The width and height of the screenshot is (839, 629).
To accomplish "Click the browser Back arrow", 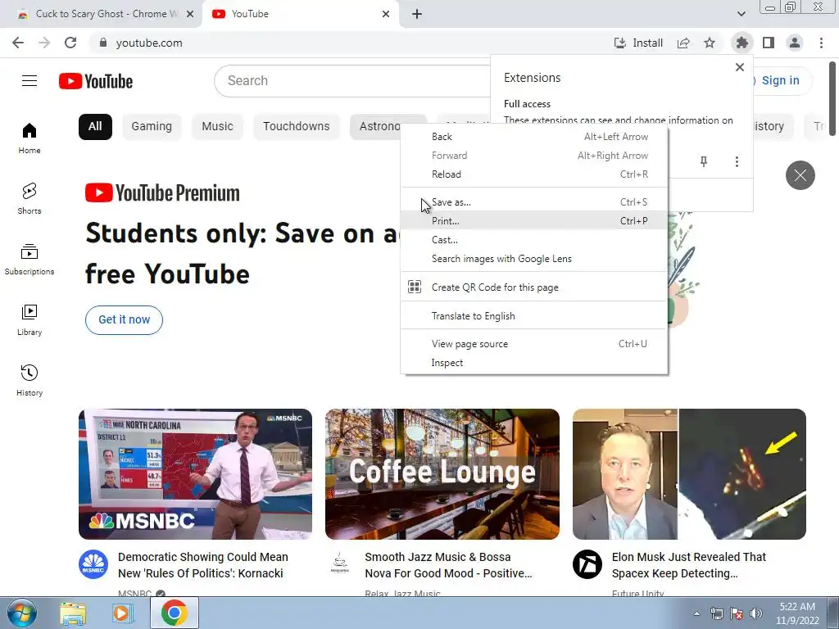I will tap(18, 43).
